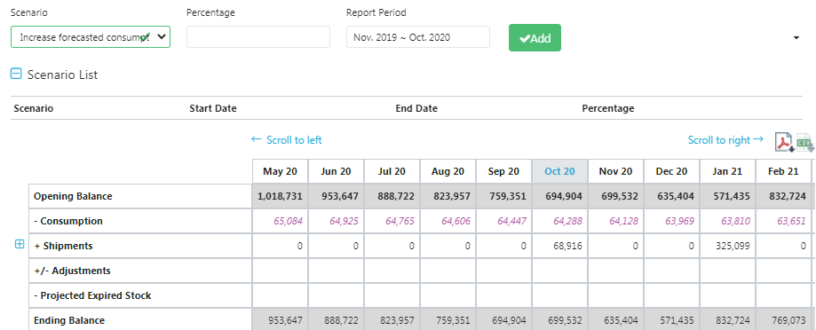Click the consumption value 64,606
This screenshot has height=330, width=816.
(x=456, y=221)
